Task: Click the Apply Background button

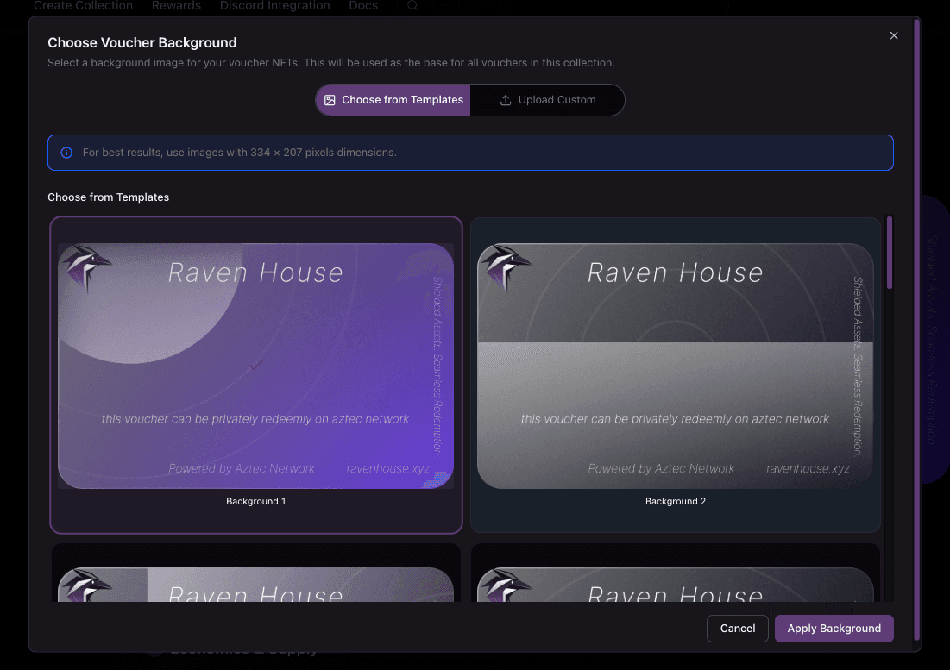Action: pos(834,628)
